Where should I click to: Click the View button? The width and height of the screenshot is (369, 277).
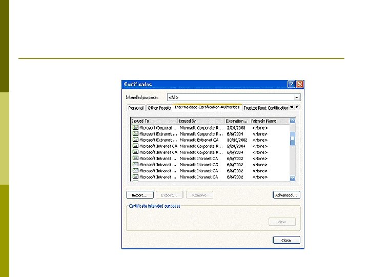tap(282, 222)
